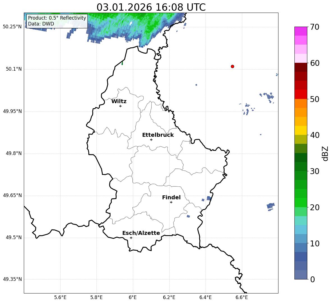Click the Wiltz city label
Screen dimensions: 332x303
pos(119,101)
